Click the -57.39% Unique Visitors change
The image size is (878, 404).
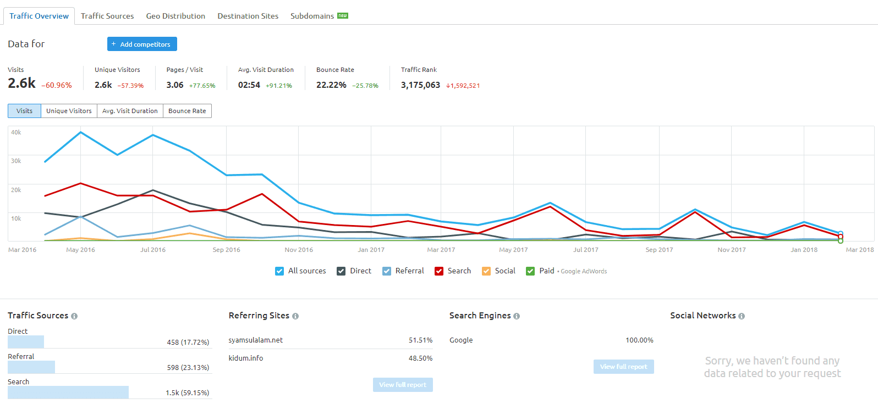pos(130,86)
